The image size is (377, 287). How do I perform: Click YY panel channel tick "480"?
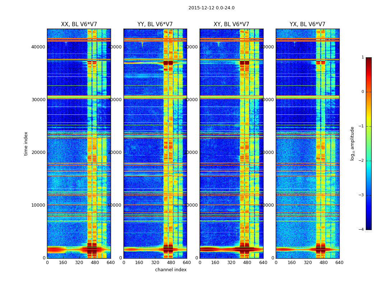171,263
